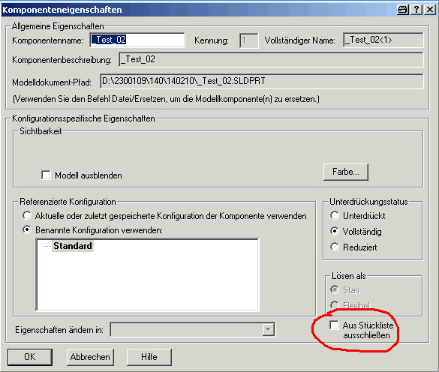Open the Farbe color dialog button
The height and width of the screenshot is (372, 439).
pos(346,172)
